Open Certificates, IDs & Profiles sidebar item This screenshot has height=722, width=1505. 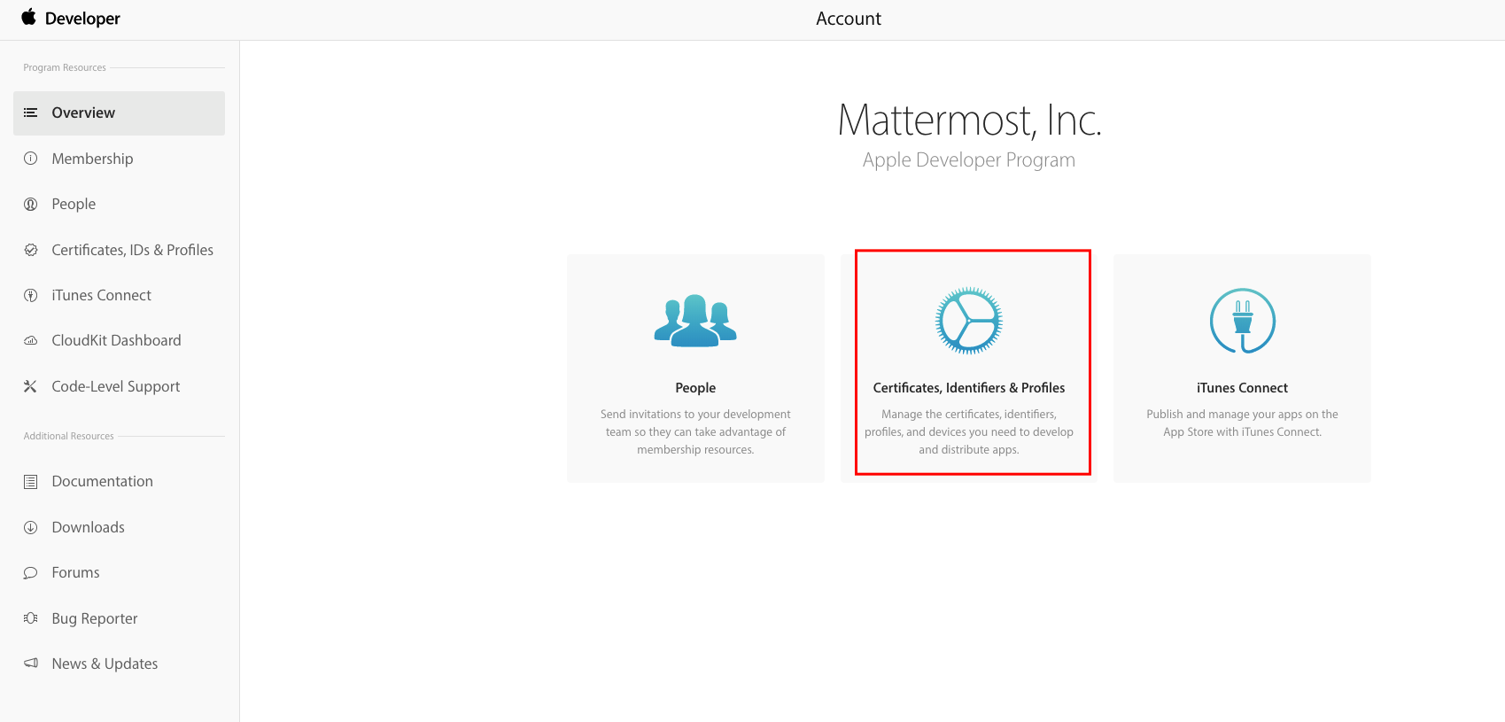click(132, 250)
